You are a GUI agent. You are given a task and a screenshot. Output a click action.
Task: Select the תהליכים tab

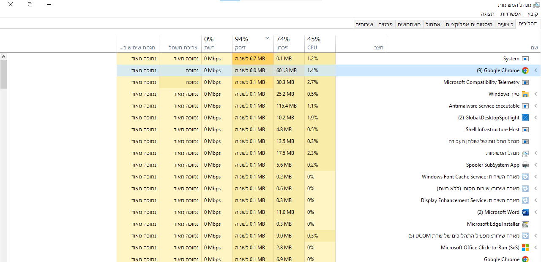[x=528, y=24]
